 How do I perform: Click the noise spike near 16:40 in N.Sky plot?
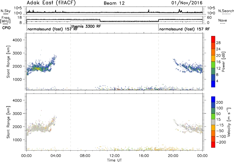tap(149, 11)
